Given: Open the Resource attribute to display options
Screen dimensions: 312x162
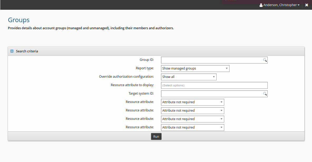Looking at the screenshot, I should (x=214, y=85).
